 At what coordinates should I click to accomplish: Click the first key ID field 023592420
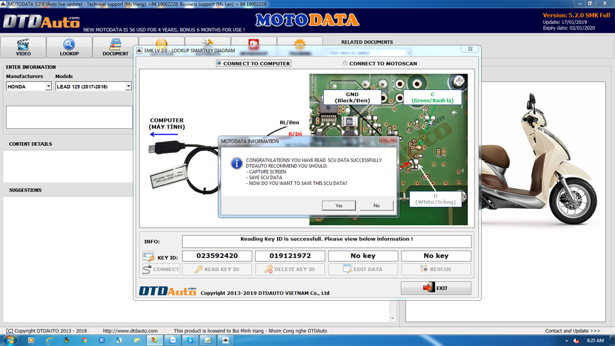click(x=217, y=256)
